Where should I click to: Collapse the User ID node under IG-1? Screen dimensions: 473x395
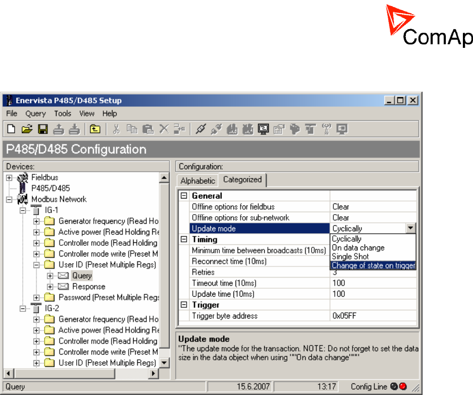coord(36,265)
